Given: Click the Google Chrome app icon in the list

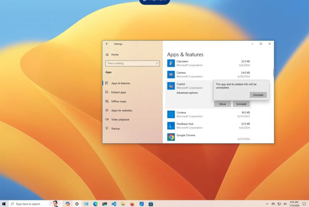Looking at the screenshot, I should coord(171,137).
